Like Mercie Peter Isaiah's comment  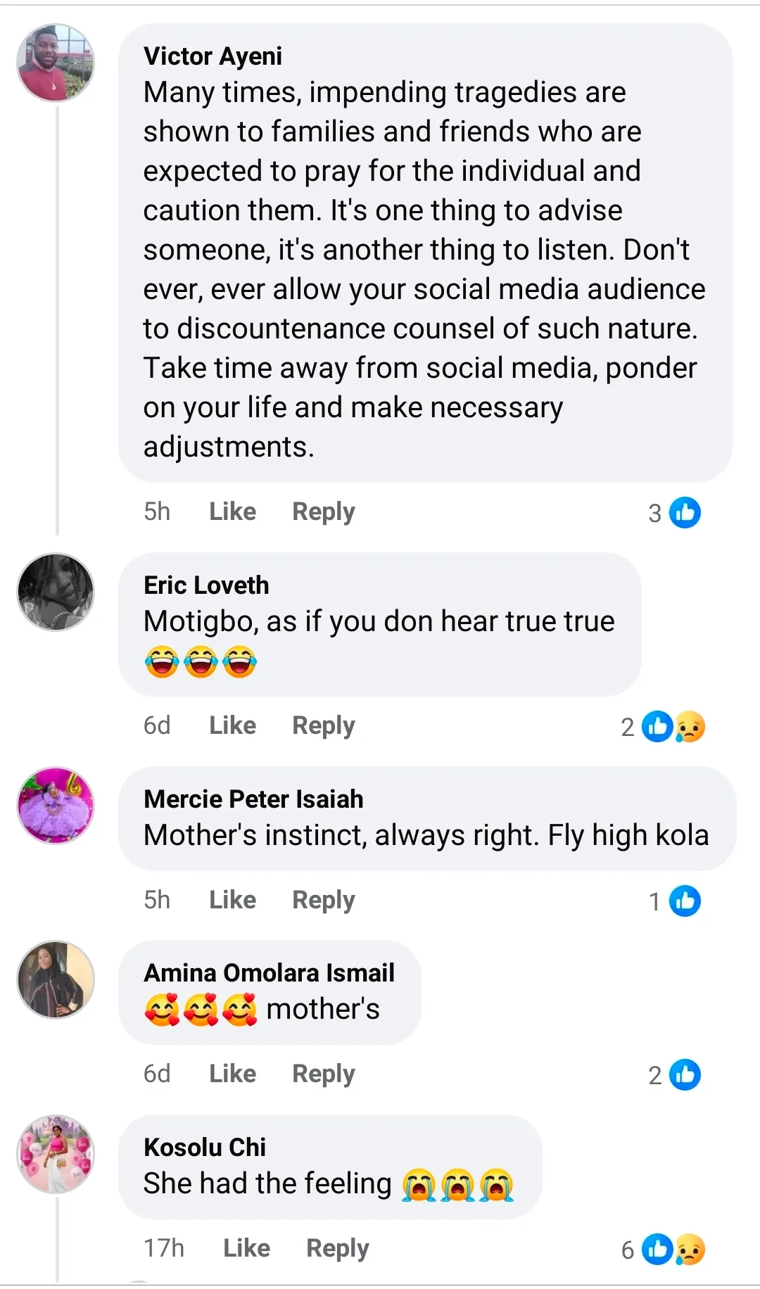pyautogui.click(x=232, y=900)
